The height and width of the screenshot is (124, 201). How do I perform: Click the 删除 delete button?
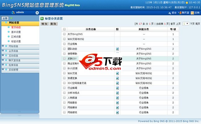[53, 24]
